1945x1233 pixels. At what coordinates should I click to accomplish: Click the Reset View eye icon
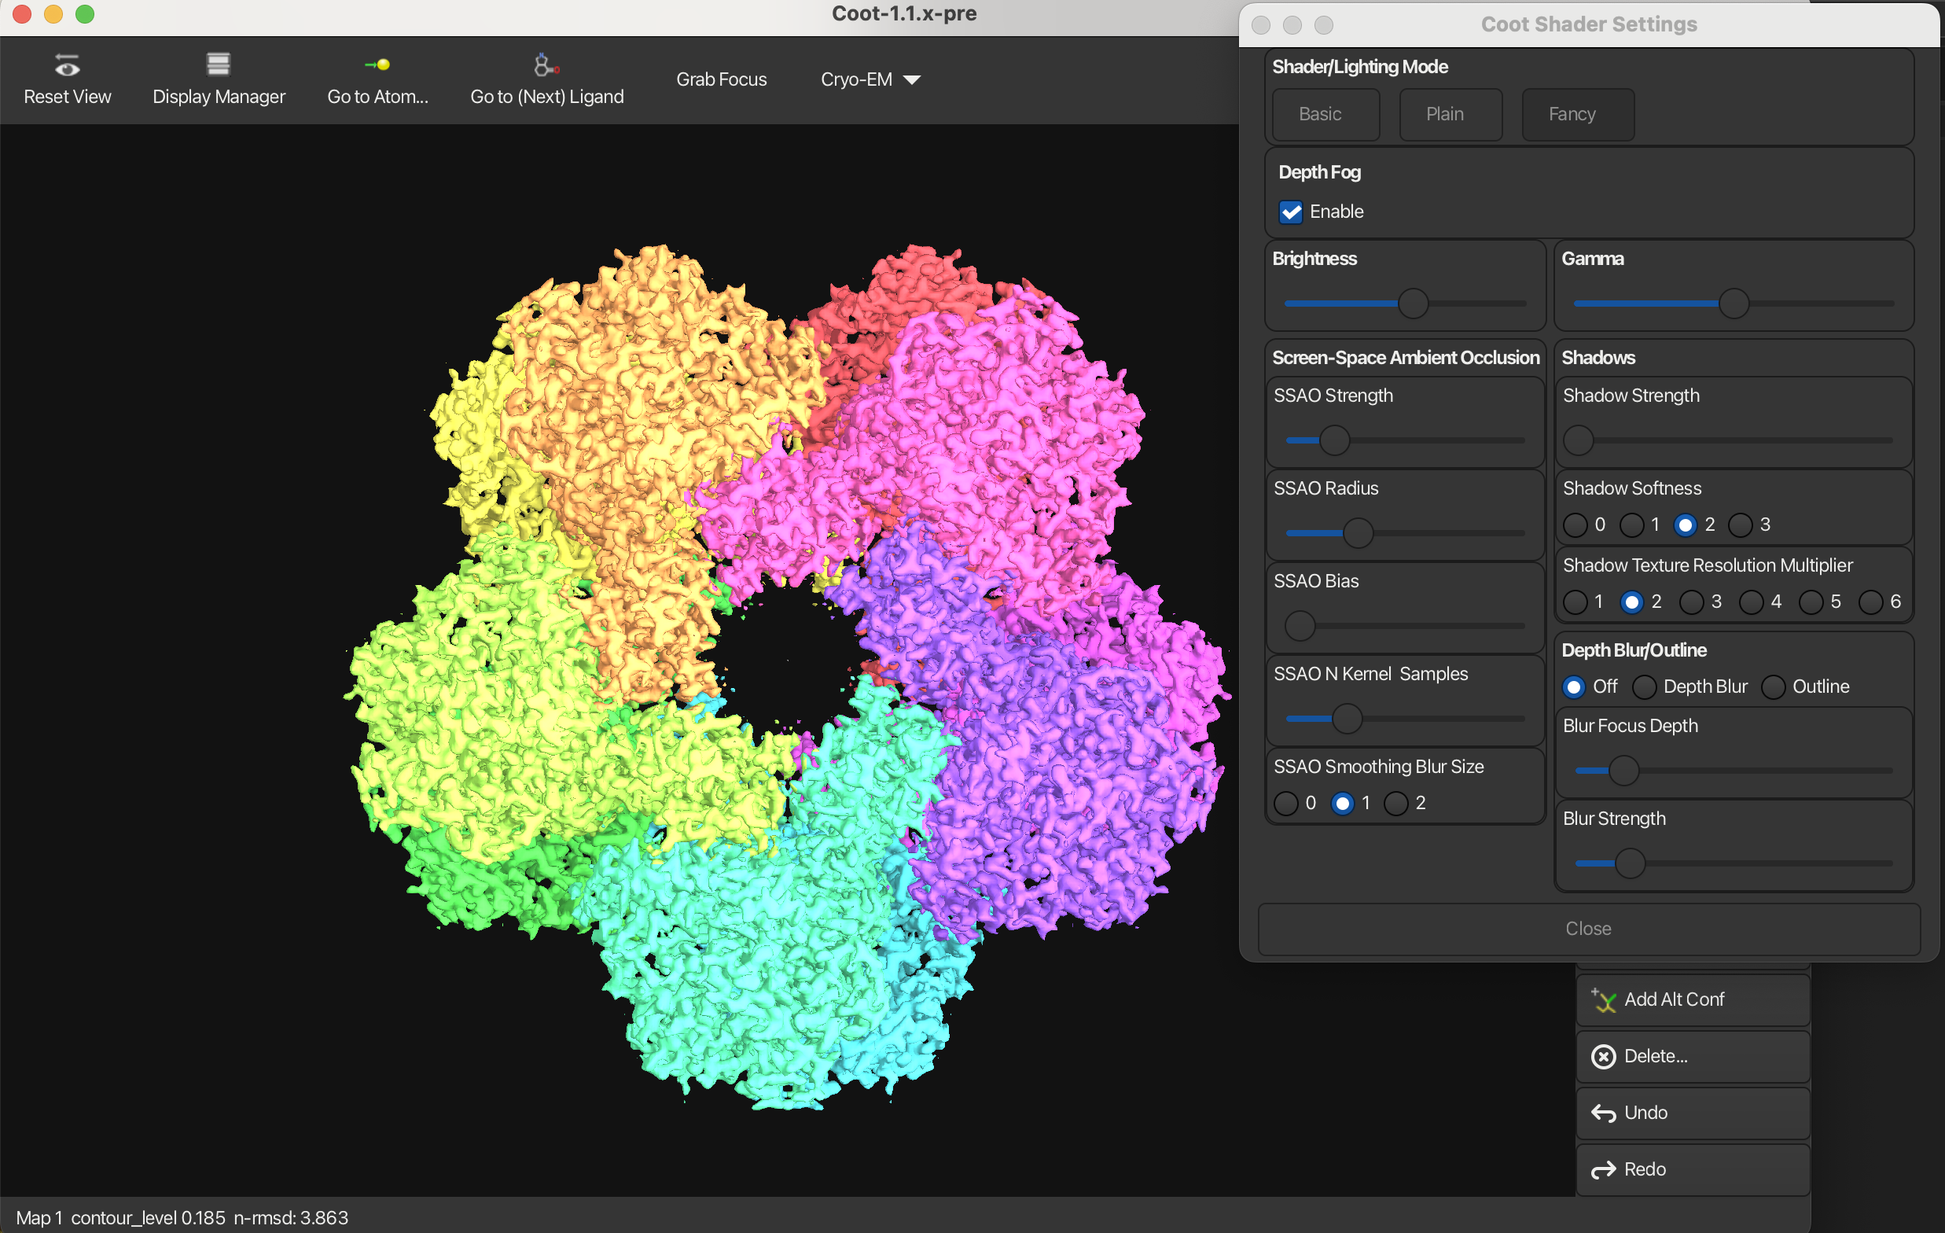(67, 64)
